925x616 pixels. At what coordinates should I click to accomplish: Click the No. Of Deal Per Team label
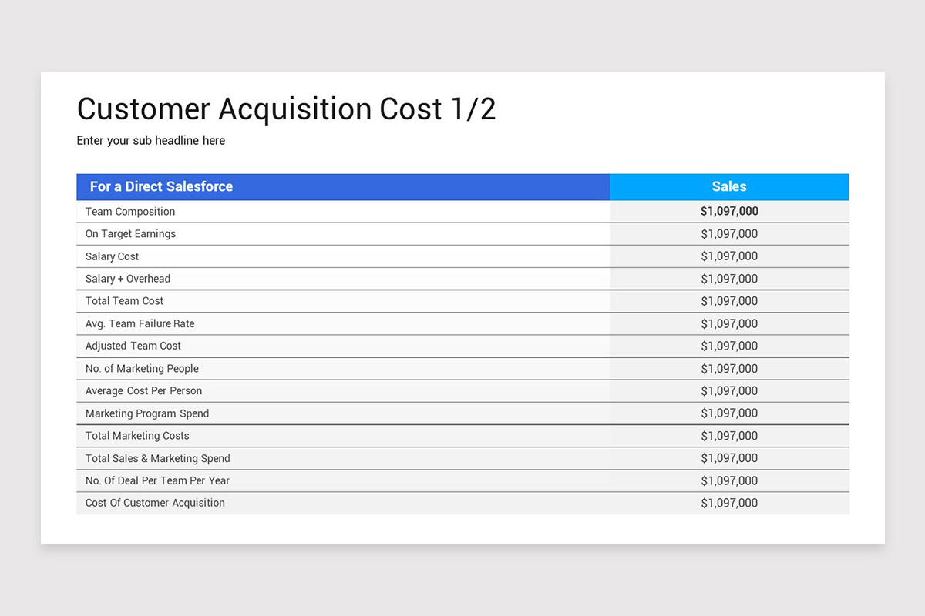pyautogui.click(x=158, y=480)
